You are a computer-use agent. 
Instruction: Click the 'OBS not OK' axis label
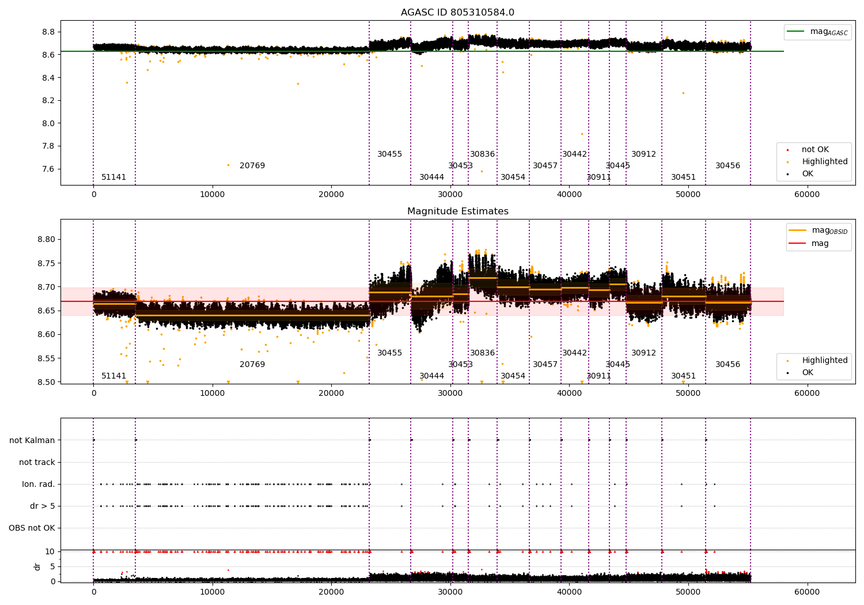point(32,528)
